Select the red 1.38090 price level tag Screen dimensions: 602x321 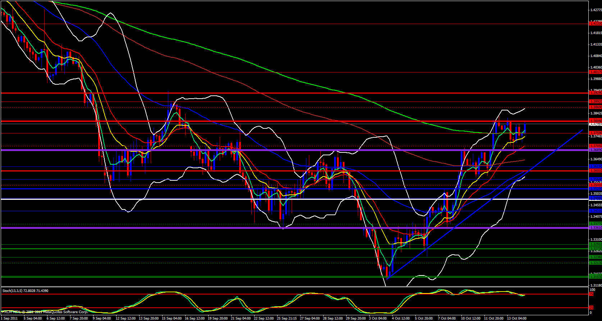pos(595,121)
